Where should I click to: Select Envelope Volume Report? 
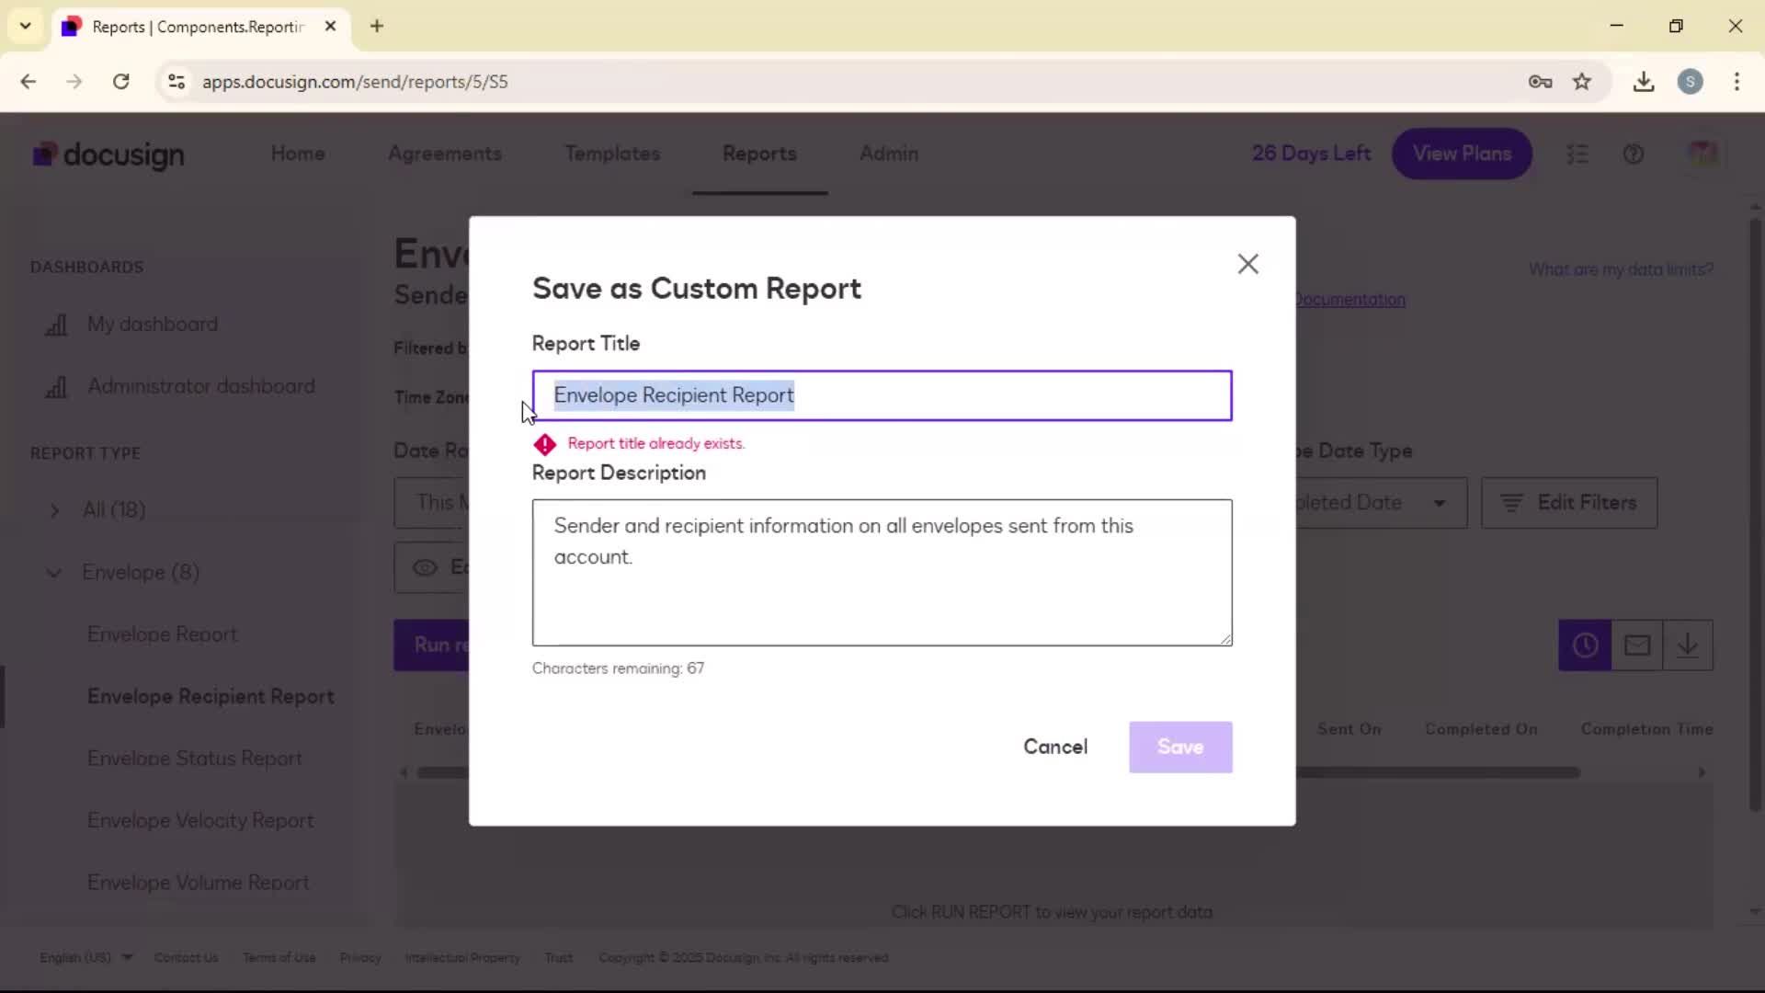[199, 883]
